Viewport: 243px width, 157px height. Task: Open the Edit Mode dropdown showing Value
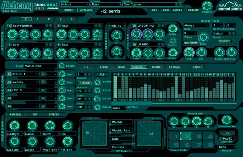[x=119, y=108]
